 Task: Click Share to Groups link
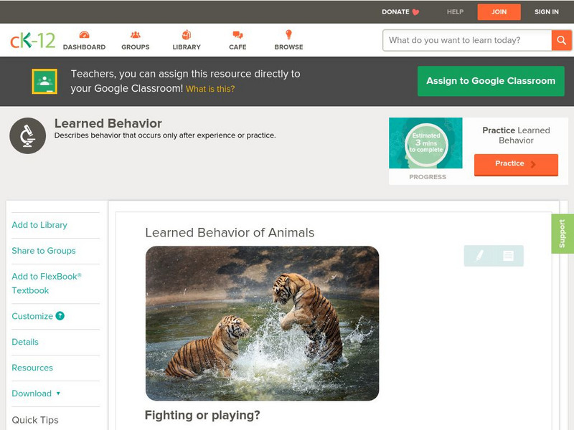[x=44, y=250]
